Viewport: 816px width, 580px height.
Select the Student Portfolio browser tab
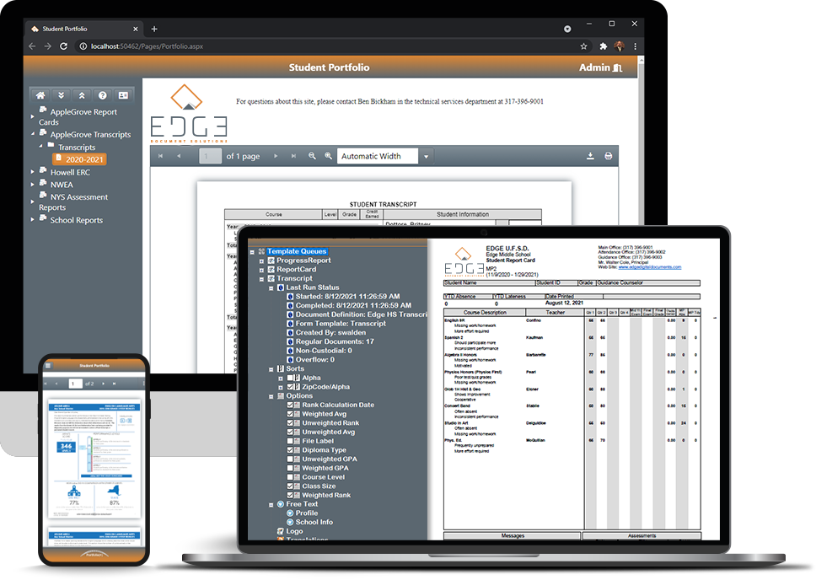(x=85, y=30)
